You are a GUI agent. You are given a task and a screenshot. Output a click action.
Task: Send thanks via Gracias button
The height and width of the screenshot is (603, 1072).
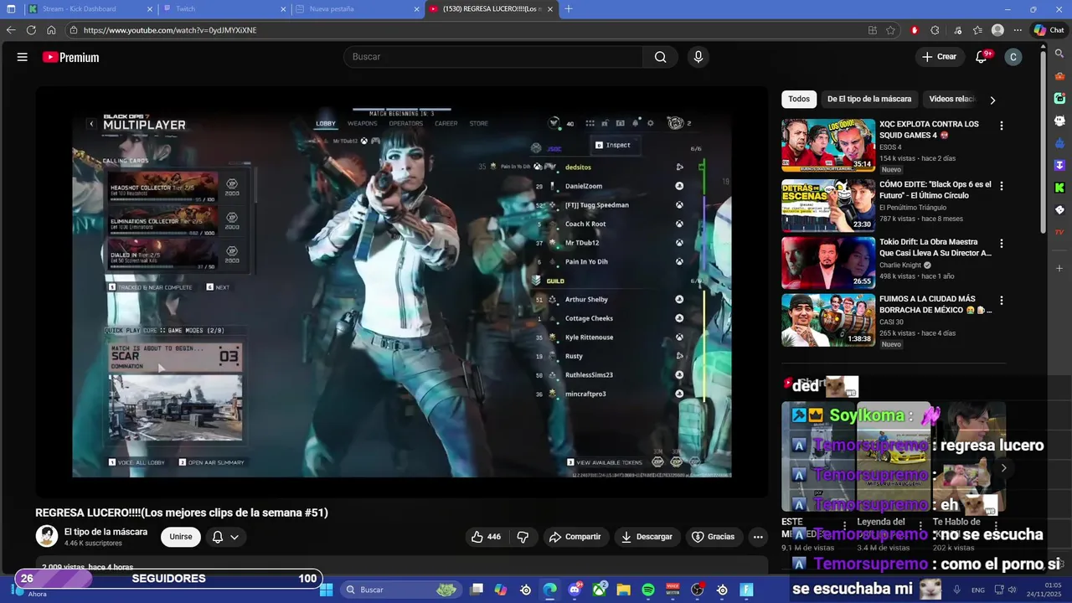pyautogui.click(x=713, y=537)
